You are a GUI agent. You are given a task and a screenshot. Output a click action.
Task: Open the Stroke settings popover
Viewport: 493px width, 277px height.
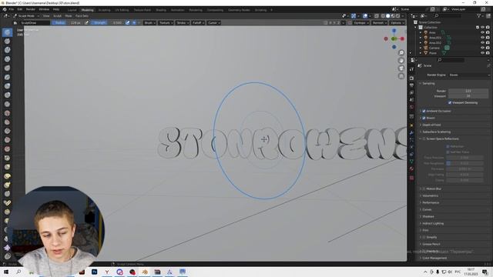click(x=183, y=22)
